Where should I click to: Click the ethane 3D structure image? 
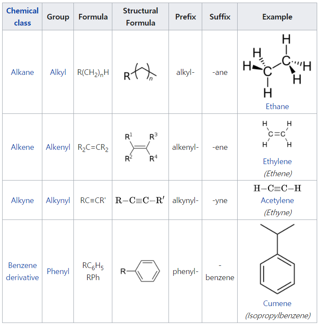coord(277,66)
